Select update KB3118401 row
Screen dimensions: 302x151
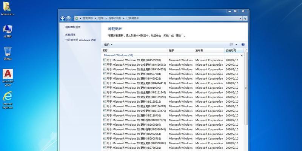(x=171, y=116)
